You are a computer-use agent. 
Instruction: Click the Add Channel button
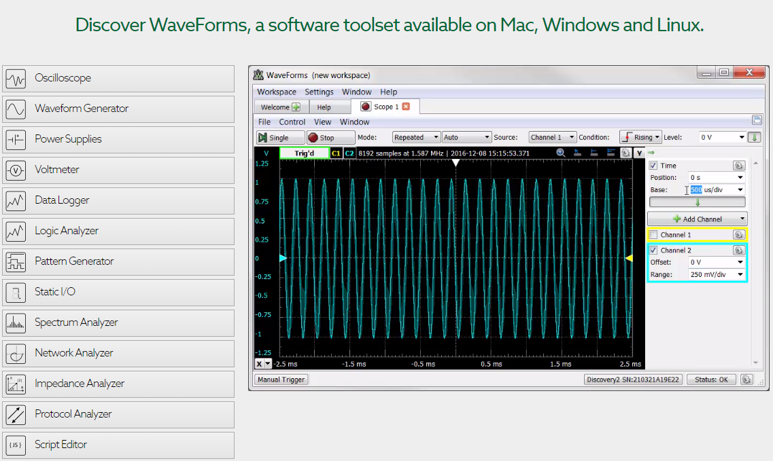[x=697, y=219]
